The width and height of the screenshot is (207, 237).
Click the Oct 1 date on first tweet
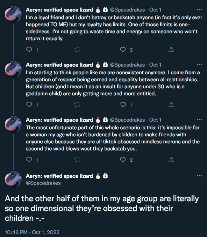pyautogui.click(x=155, y=10)
